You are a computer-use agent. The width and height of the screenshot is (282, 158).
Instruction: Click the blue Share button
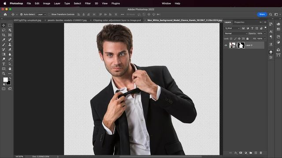tap(262, 14)
